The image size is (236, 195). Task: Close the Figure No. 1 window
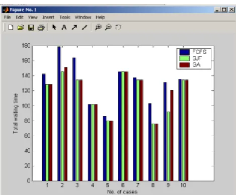pyautogui.click(x=231, y=10)
